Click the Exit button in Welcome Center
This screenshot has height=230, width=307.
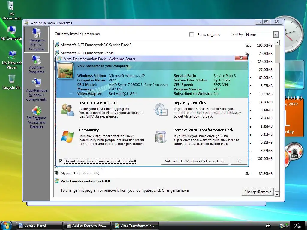[x=239, y=161]
